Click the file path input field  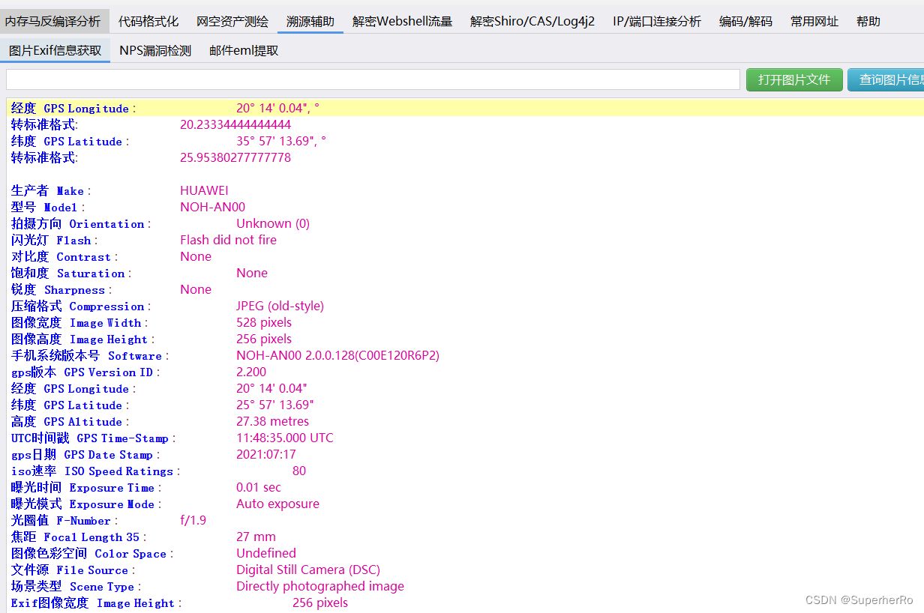point(371,79)
